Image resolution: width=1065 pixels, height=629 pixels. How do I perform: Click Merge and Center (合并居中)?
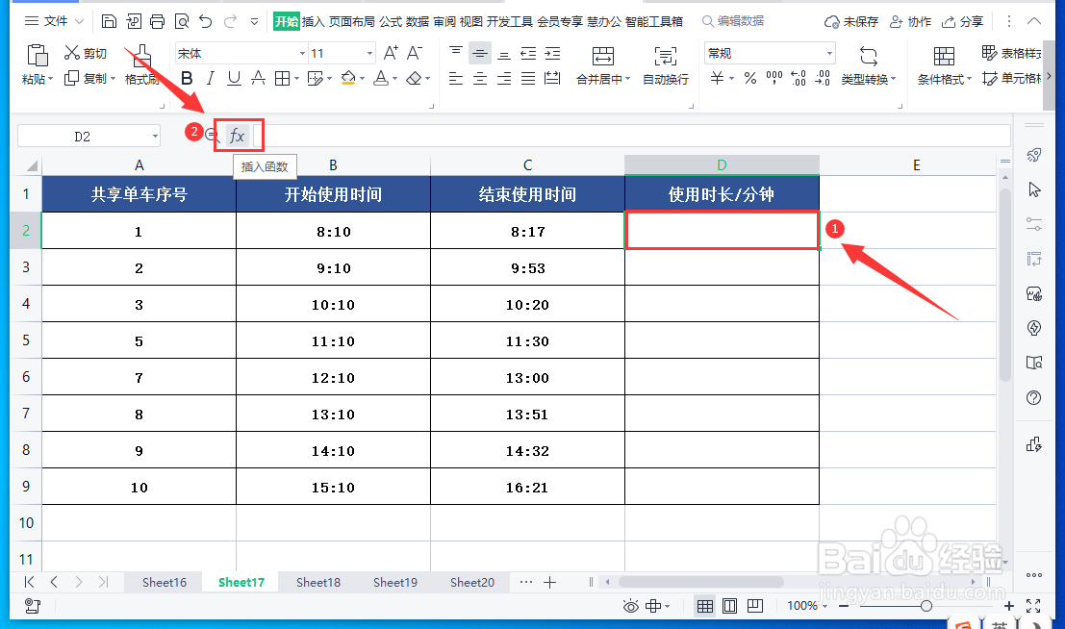(603, 66)
